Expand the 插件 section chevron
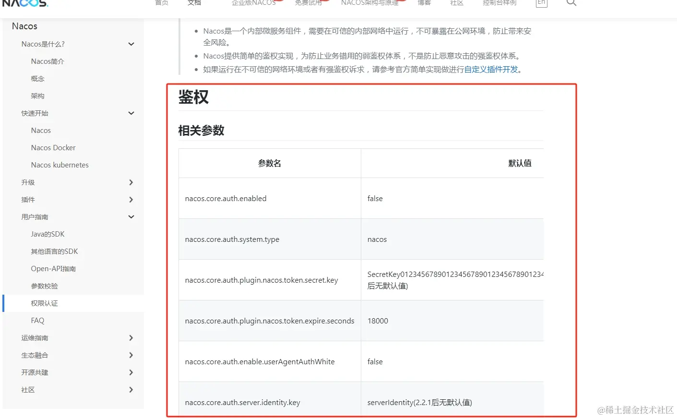 point(131,200)
